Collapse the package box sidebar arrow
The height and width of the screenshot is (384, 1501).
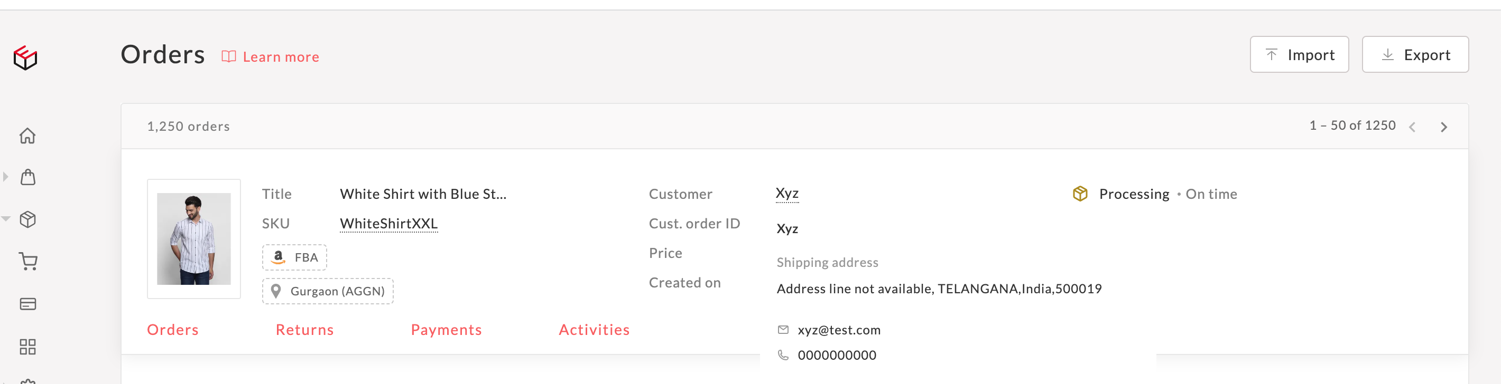coord(6,219)
